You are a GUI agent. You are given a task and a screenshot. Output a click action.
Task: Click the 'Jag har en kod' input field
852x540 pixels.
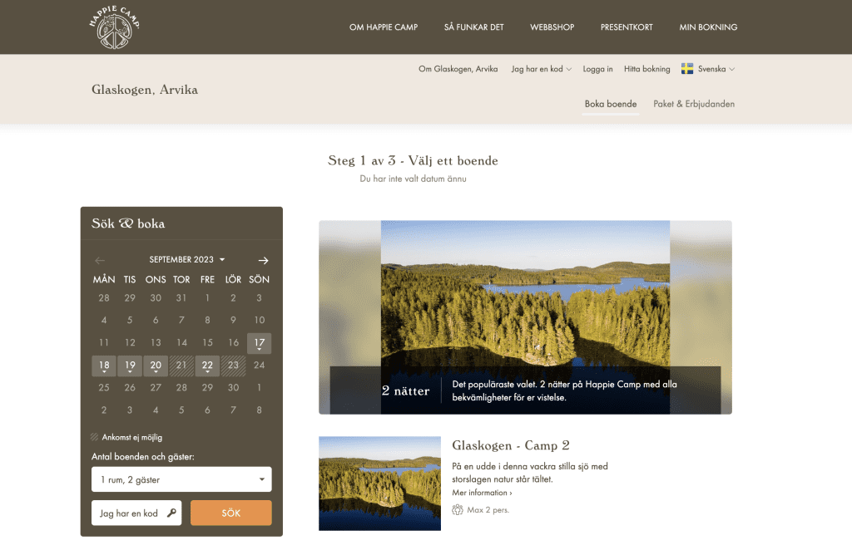coord(131,513)
